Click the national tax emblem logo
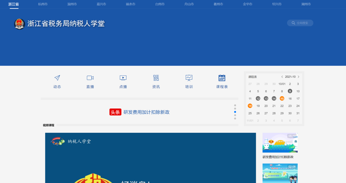 (19, 24)
